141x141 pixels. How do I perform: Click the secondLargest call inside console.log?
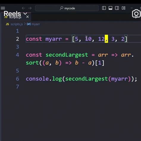[x=87, y=79]
